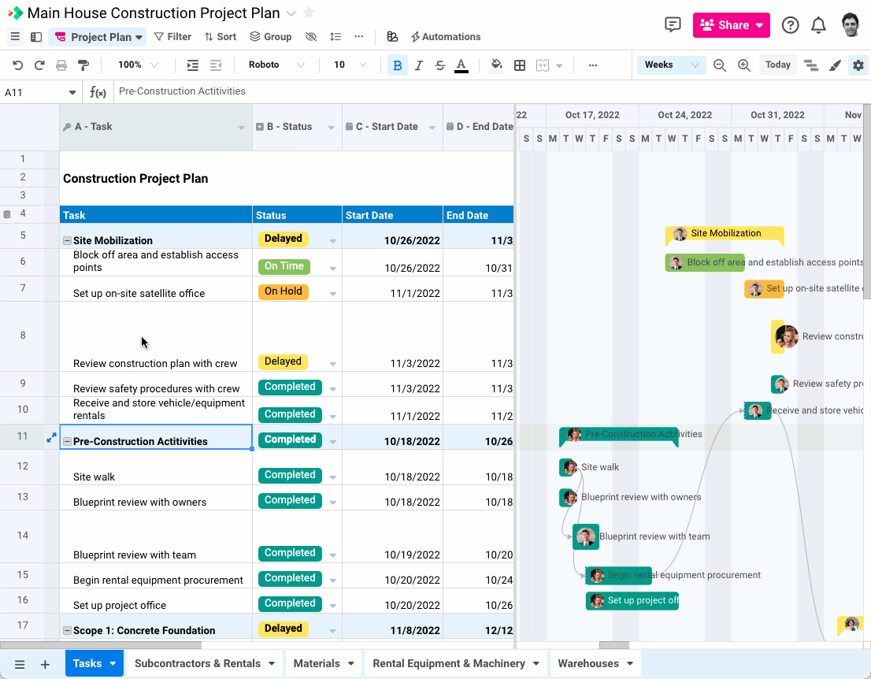The height and width of the screenshot is (679, 871).
Task: Open the cell reference A11 dropdown
Action: point(72,92)
